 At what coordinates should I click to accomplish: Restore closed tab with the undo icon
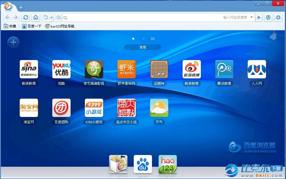[46, 17]
